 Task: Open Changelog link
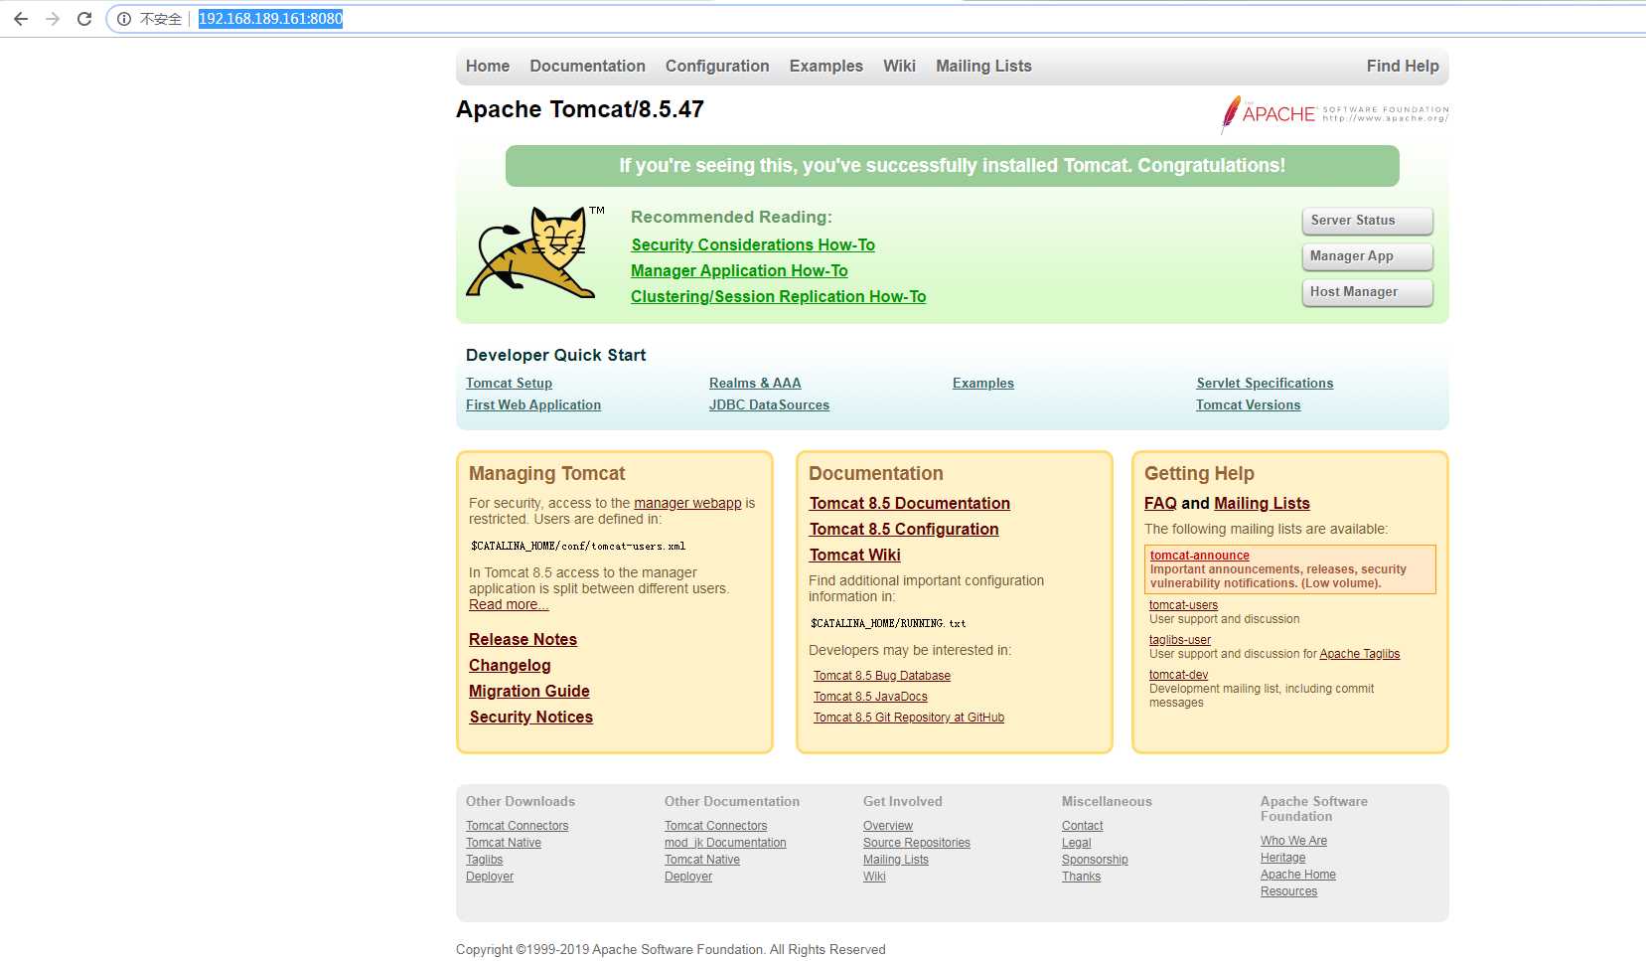[x=510, y=665]
